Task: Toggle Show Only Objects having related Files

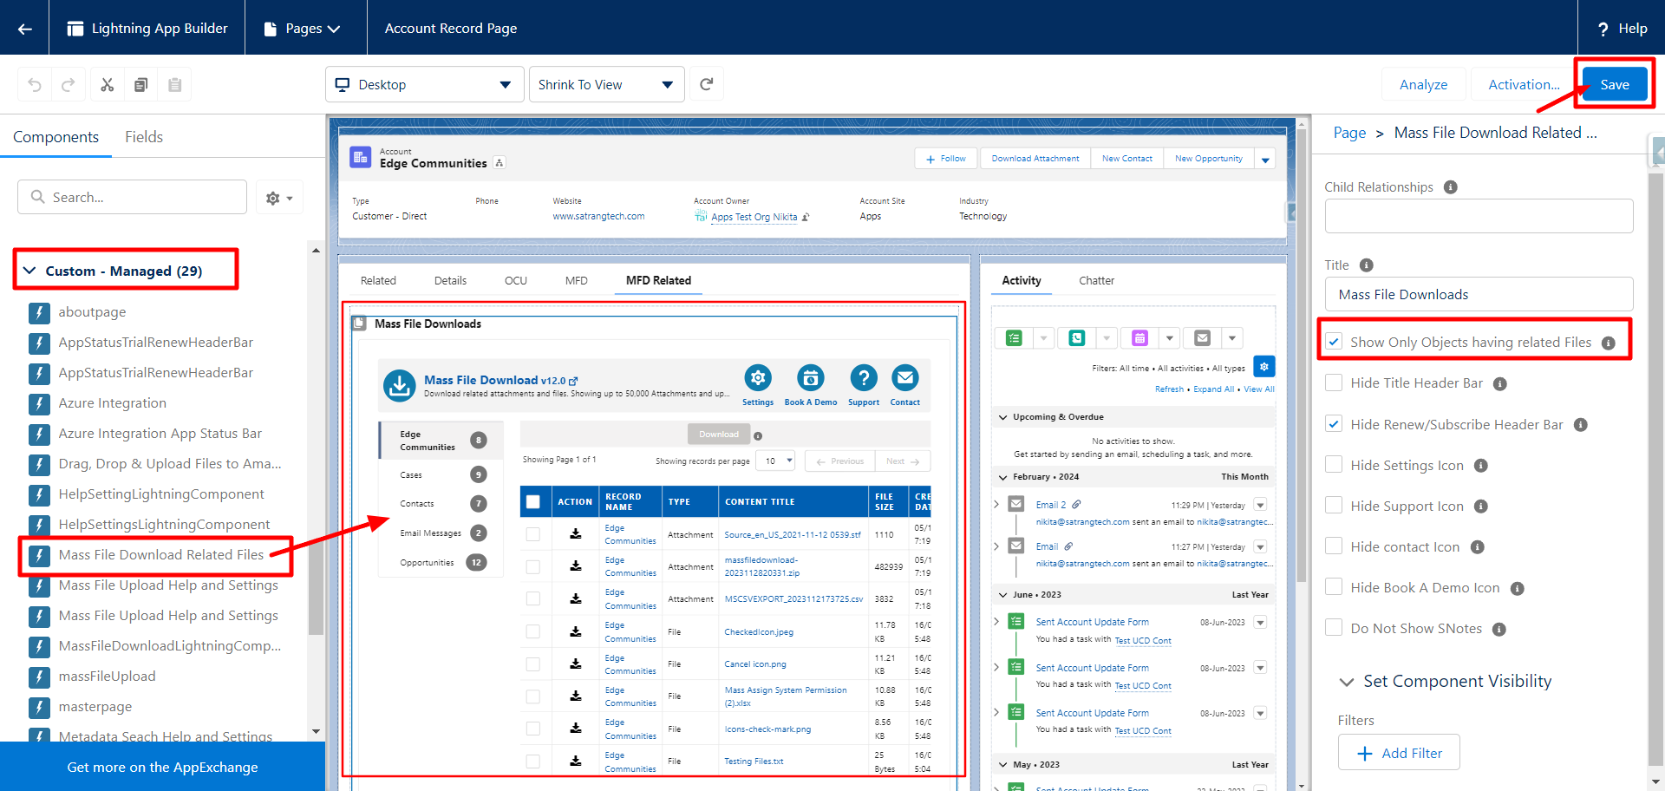Action: pos(1334,342)
